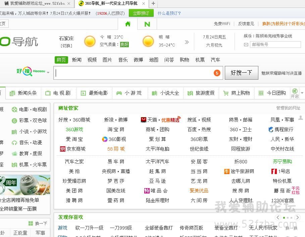305x237 pixels.
Task: Click the 邮箱帐号 input field
Action: pyautogui.click(x=275, y=45)
